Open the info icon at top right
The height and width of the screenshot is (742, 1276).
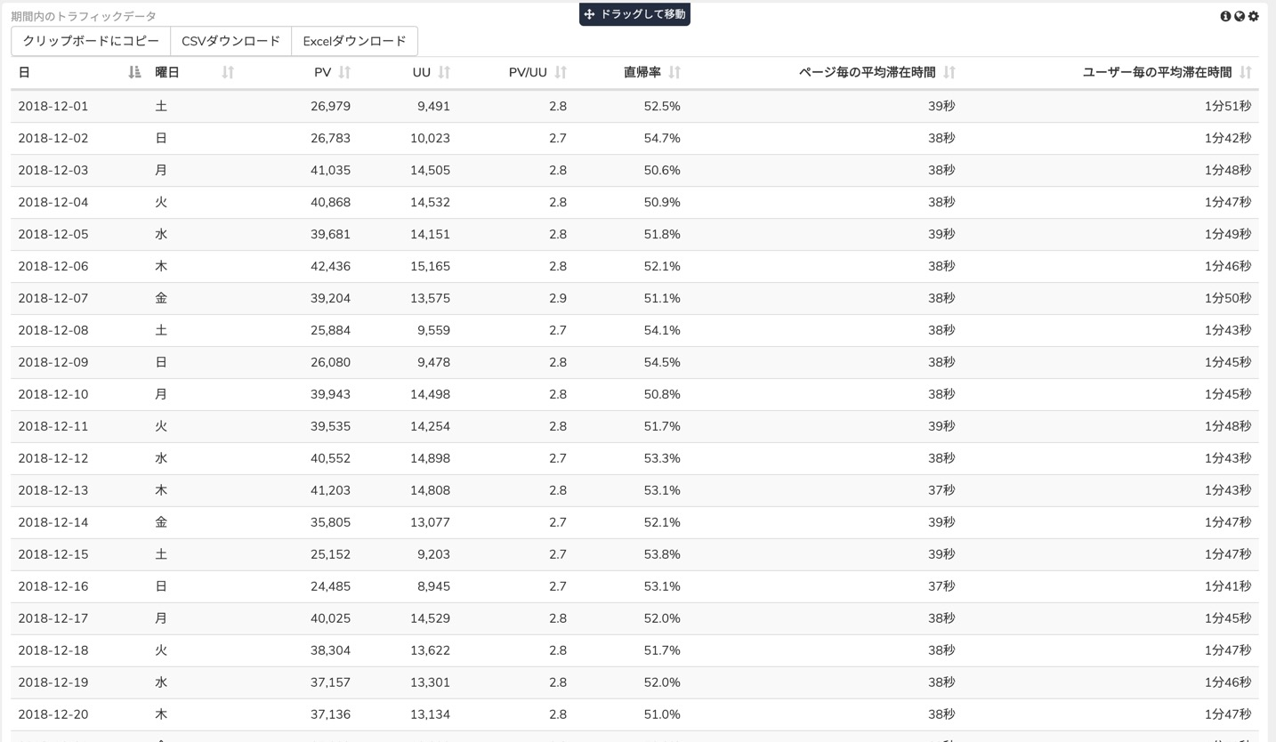point(1225,16)
